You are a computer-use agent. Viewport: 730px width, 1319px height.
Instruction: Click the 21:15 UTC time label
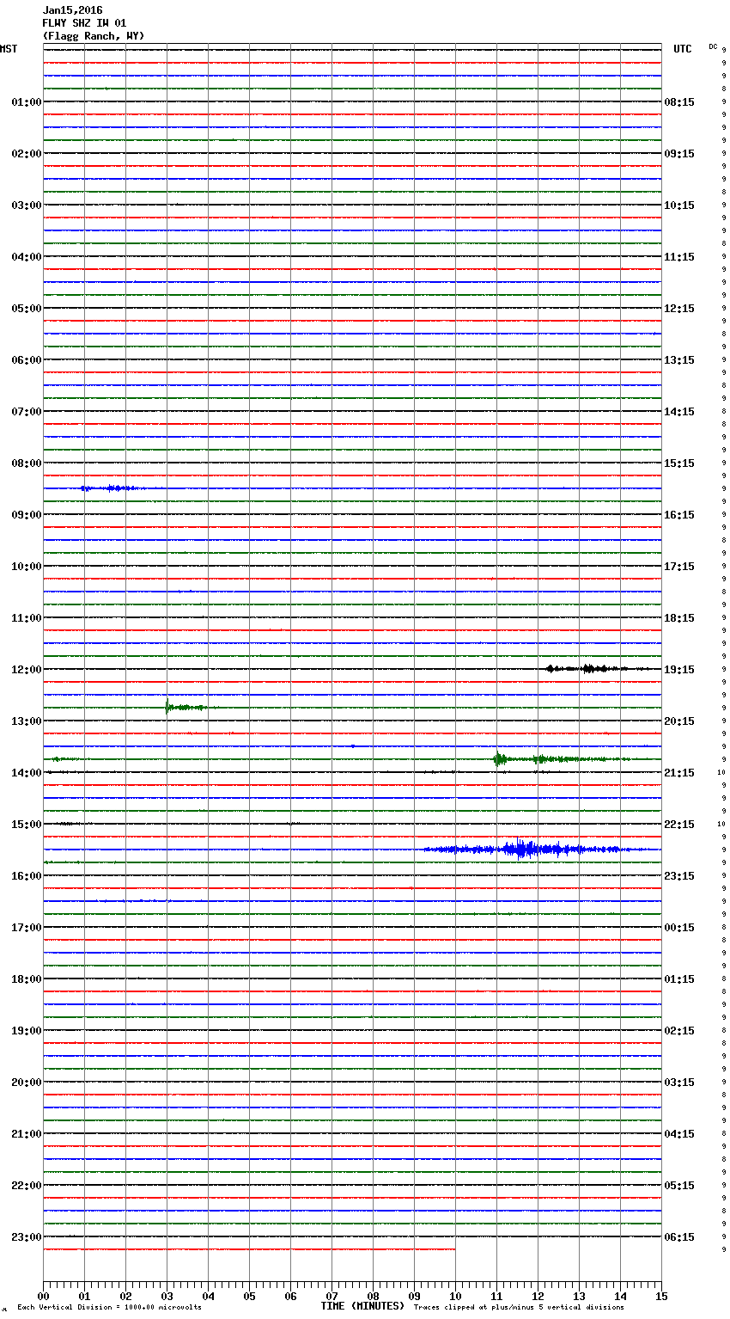coord(679,773)
